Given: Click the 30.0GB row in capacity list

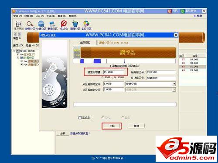Looking at the screenshot, I should [x=192, y=63].
